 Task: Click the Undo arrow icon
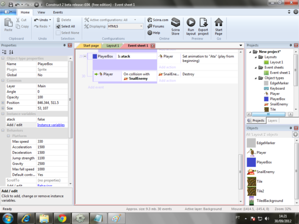click(36, 20)
